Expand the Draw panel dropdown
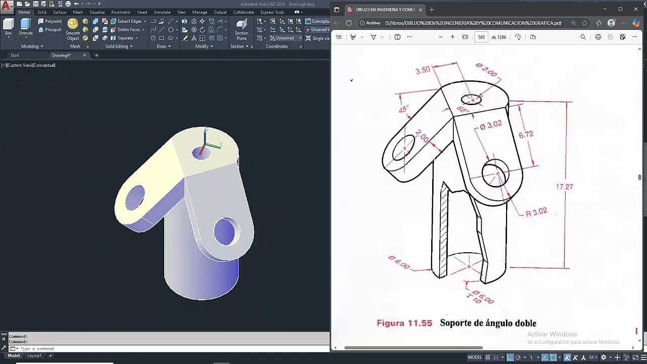Image resolution: width=647 pixels, height=364 pixels. 164,47
